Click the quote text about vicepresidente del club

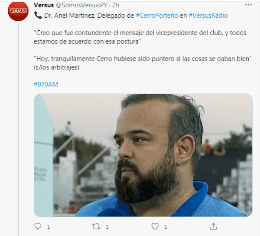[x=140, y=37]
